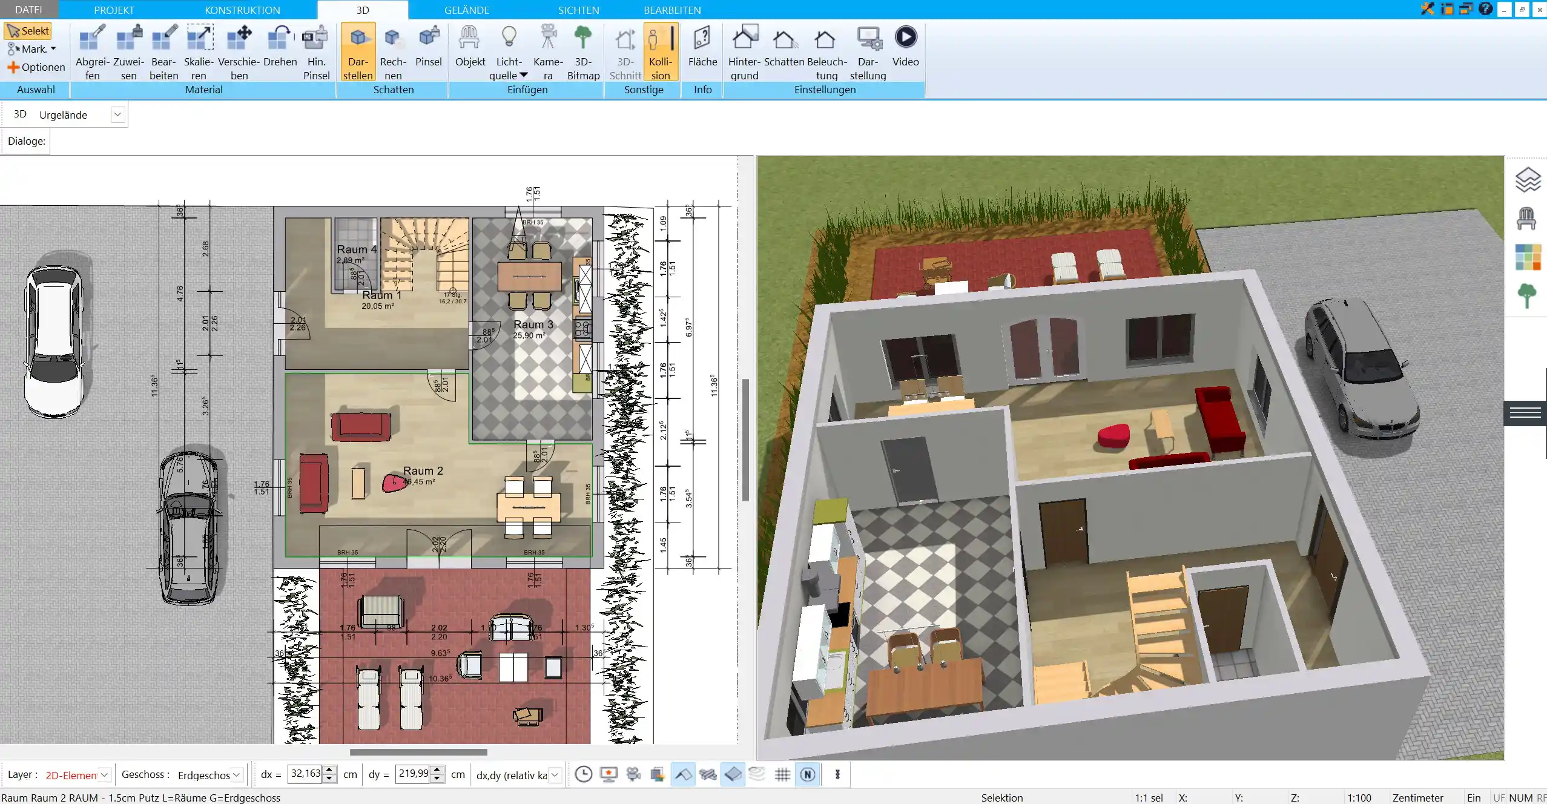Click the 3D-Bitmap tree icon
1547x804 pixels.
(x=583, y=52)
